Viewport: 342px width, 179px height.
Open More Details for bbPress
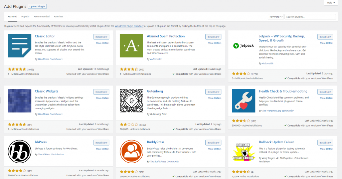103,149
